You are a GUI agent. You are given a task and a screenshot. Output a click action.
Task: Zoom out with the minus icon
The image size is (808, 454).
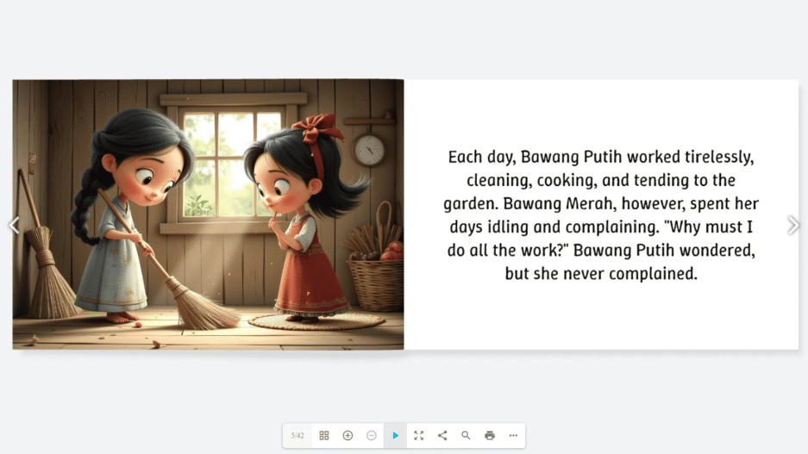371,435
